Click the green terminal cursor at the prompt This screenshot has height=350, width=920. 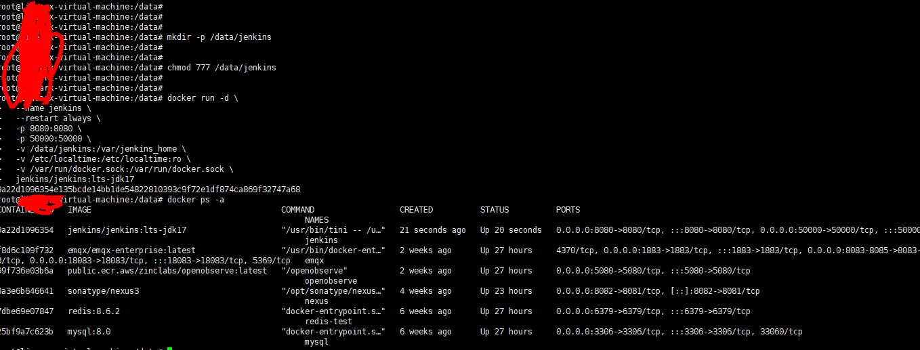pos(169,348)
